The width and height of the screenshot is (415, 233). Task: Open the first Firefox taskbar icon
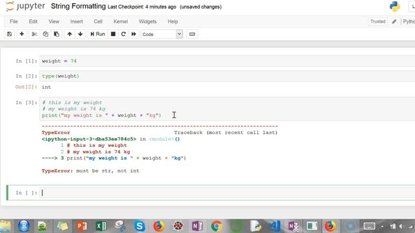159,226
